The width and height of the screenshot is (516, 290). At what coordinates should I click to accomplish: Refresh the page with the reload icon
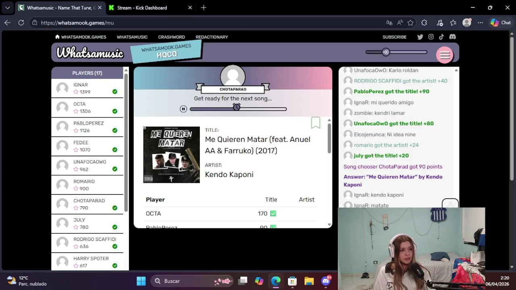[21, 23]
